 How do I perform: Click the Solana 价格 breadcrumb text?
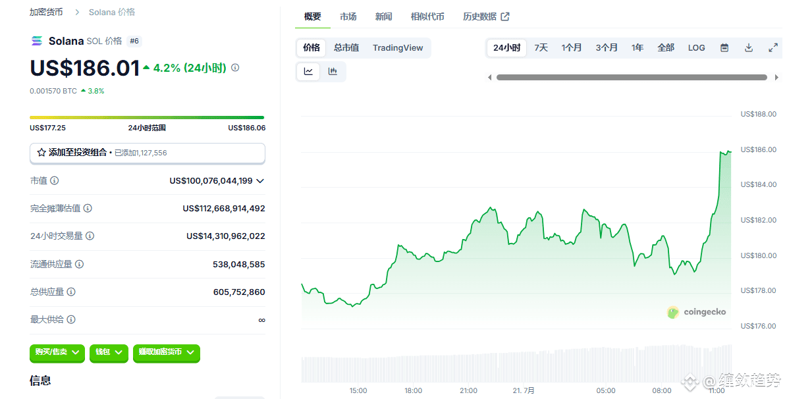click(x=112, y=12)
